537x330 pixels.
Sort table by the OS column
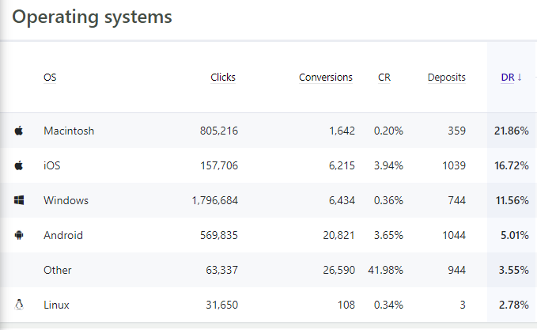[50, 78]
